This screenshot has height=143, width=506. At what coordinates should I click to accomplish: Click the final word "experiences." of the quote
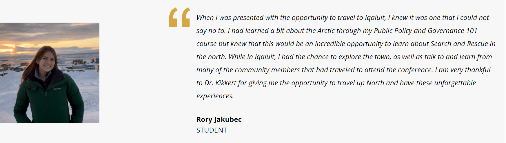point(215,96)
